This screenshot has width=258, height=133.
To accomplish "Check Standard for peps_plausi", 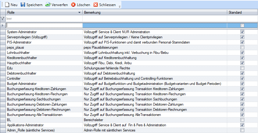I will [242, 47].
